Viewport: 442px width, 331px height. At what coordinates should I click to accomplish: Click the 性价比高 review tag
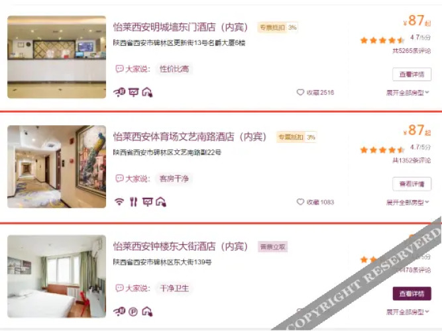point(174,69)
